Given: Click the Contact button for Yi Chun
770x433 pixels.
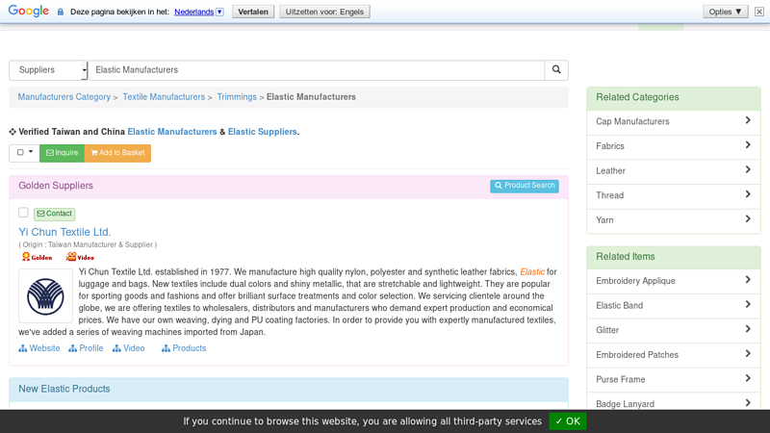Looking at the screenshot, I should 55,214.
